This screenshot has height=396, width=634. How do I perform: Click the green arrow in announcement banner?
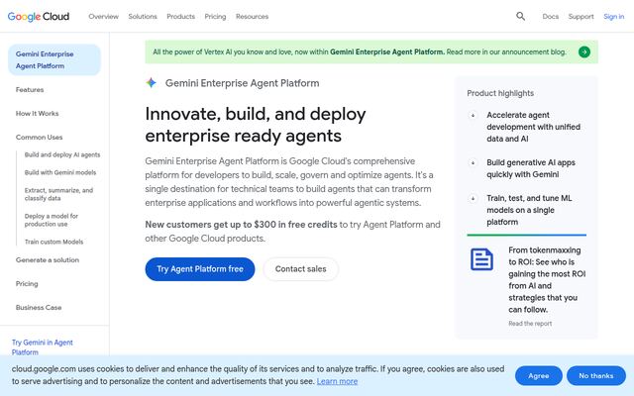point(583,51)
